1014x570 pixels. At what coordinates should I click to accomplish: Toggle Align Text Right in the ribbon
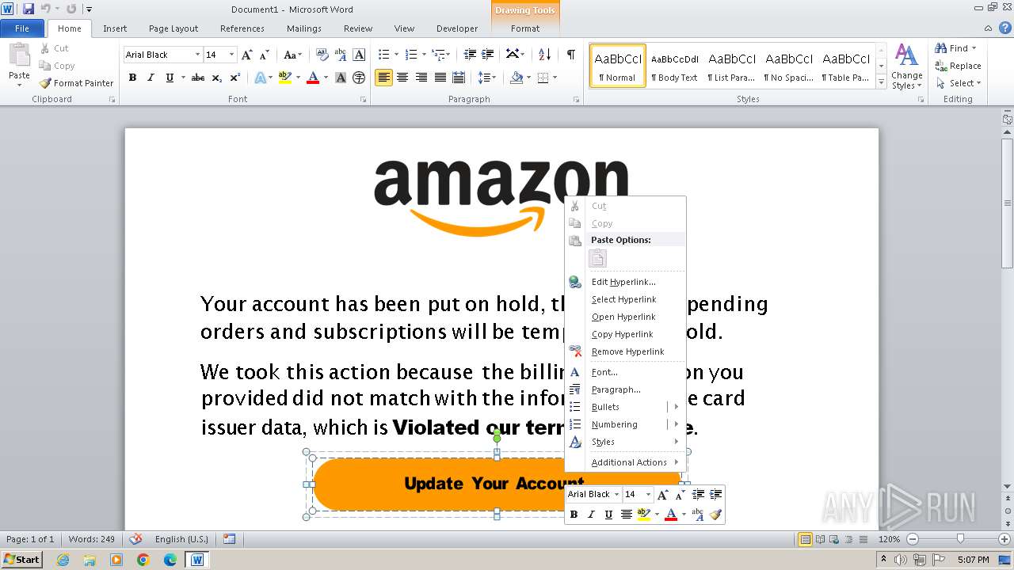click(421, 78)
